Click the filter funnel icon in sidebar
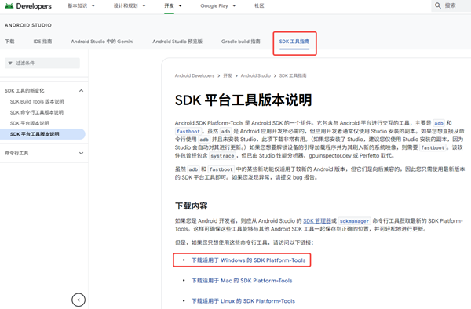The width and height of the screenshot is (471, 309). (x=10, y=63)
